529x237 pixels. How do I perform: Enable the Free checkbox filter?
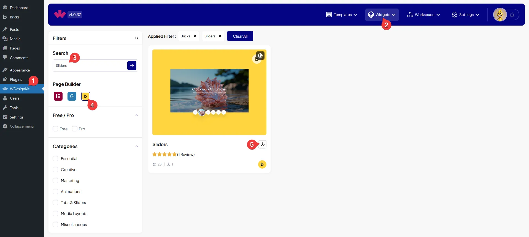coord(55,129)
